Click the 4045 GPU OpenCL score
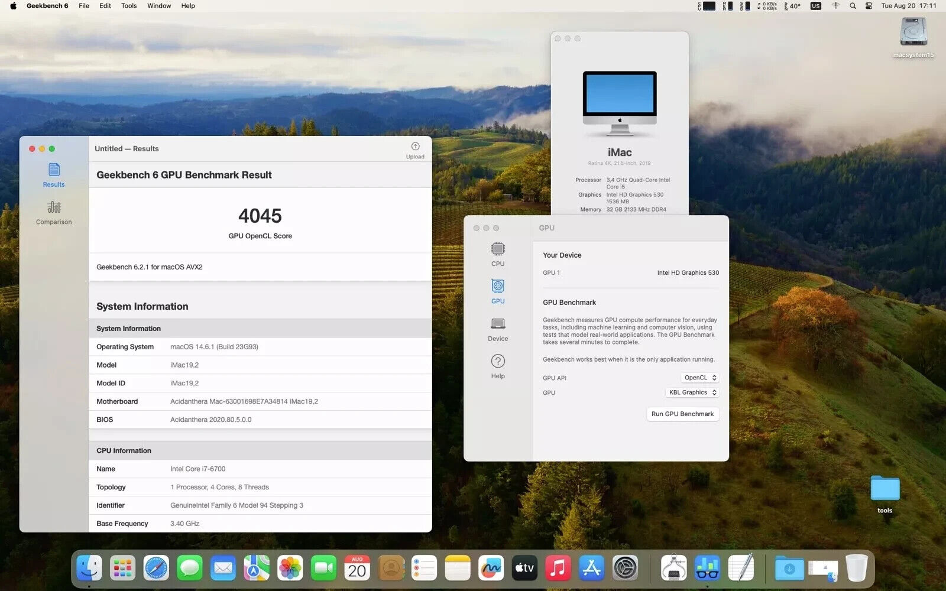Viewport: 946px width, 591px height. [x=260, y=216]
